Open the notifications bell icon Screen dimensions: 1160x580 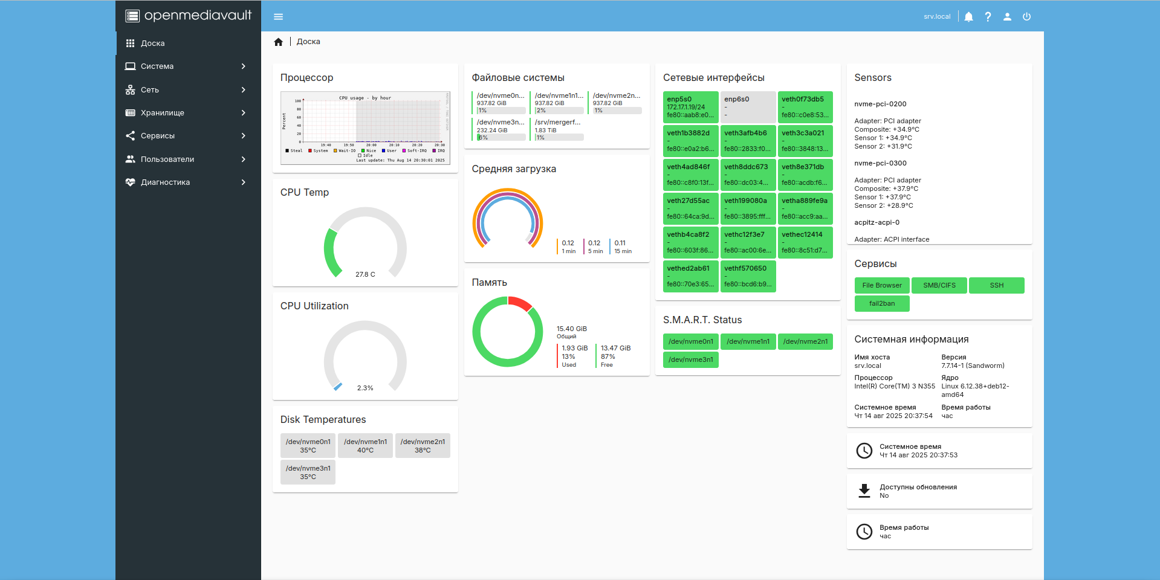click(x=968, y=17)
